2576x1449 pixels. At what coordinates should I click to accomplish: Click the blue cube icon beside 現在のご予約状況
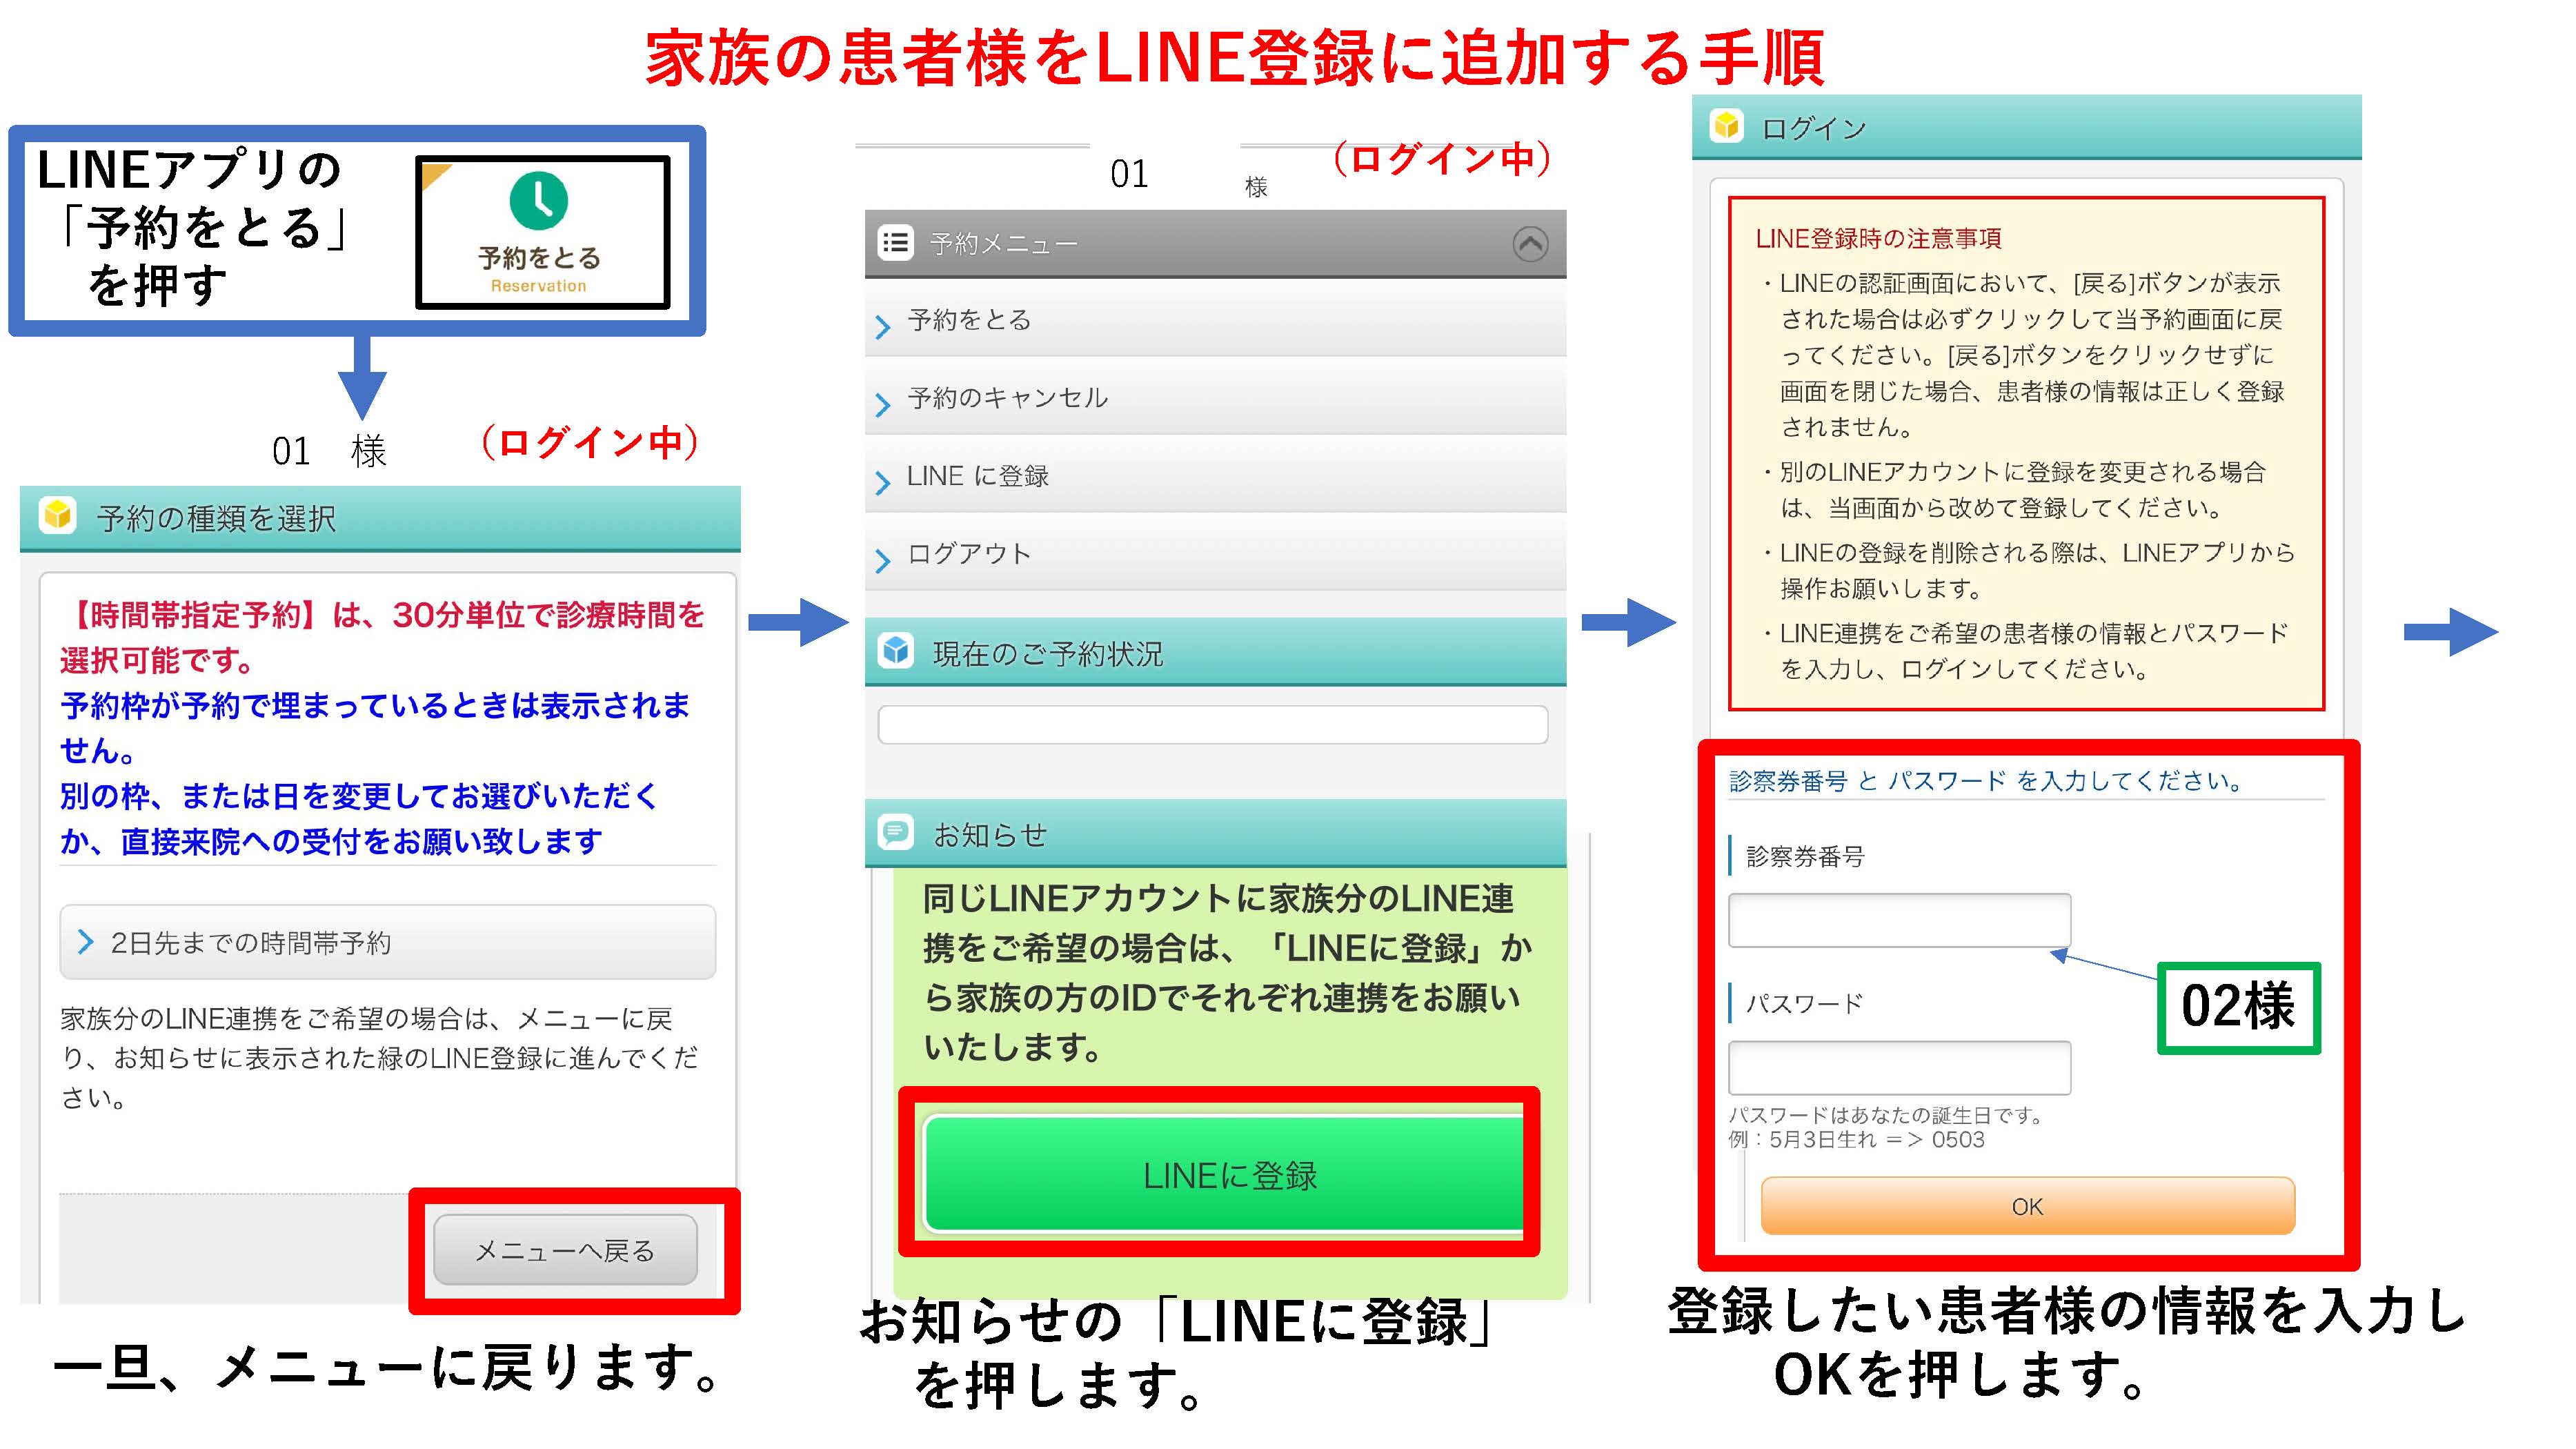896,651
